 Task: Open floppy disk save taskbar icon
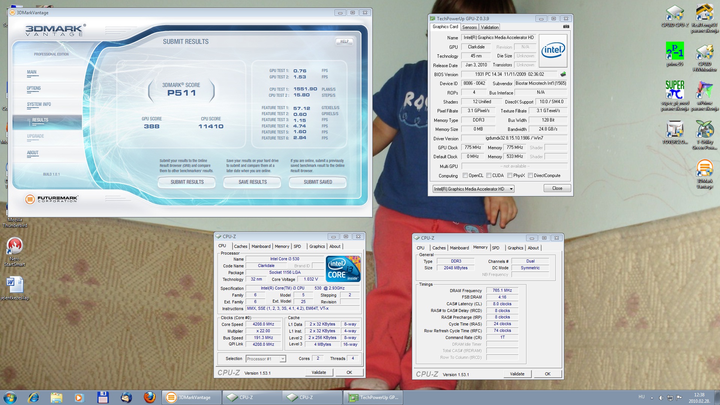tap(103, 397)
